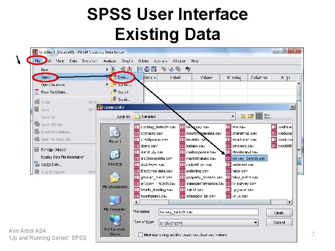This screenshot has width=335, height=251.
Task: Expand the Open Database submenu
Action: 107,85
